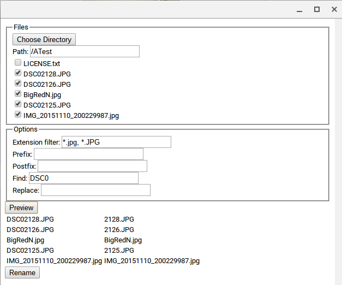Click the Replace input field
342x285 pixels.
click(x=95, y=190)
